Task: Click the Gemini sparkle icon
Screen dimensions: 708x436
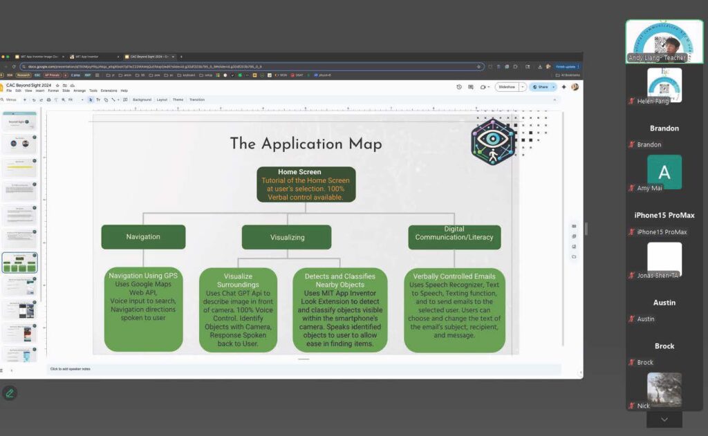Action: point(563,87)
